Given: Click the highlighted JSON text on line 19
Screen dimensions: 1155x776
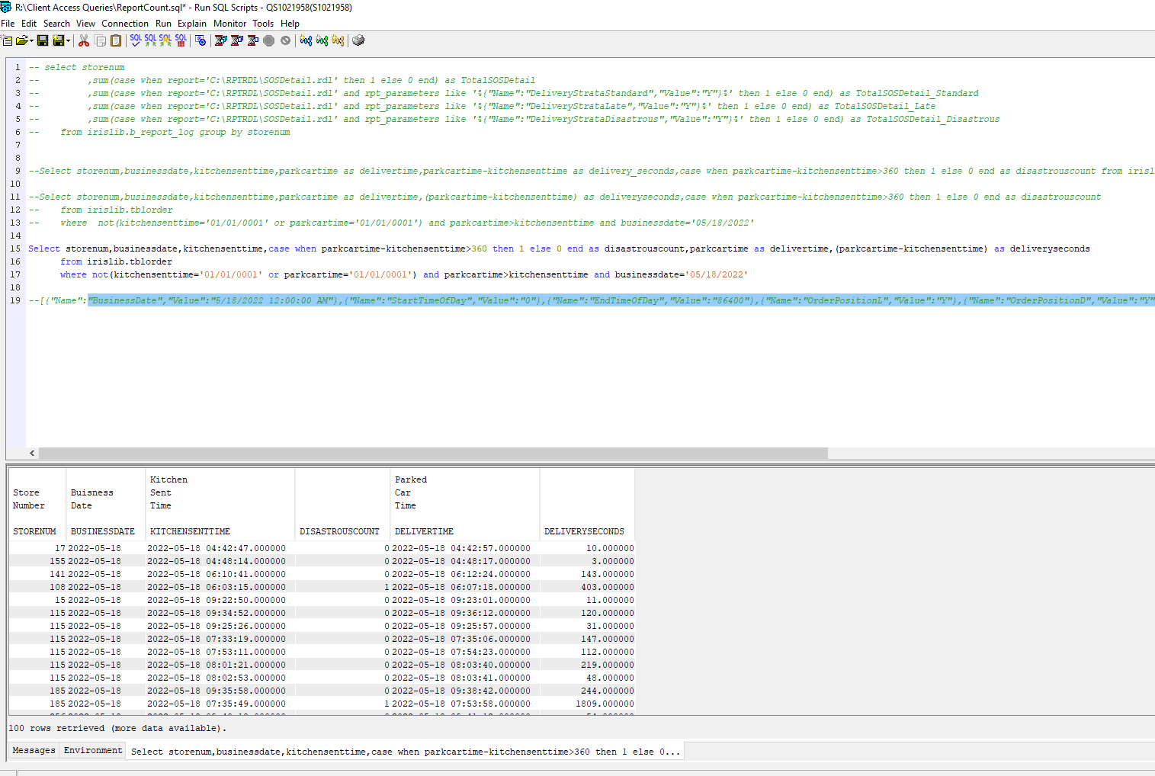Looking at the screenshot, I should 621,300.
